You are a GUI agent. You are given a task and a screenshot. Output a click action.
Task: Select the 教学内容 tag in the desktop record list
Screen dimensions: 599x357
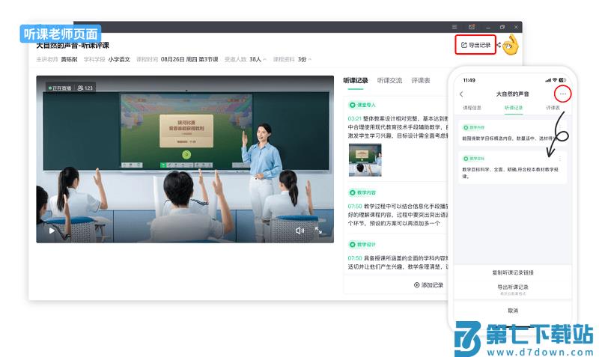(362, 192)
